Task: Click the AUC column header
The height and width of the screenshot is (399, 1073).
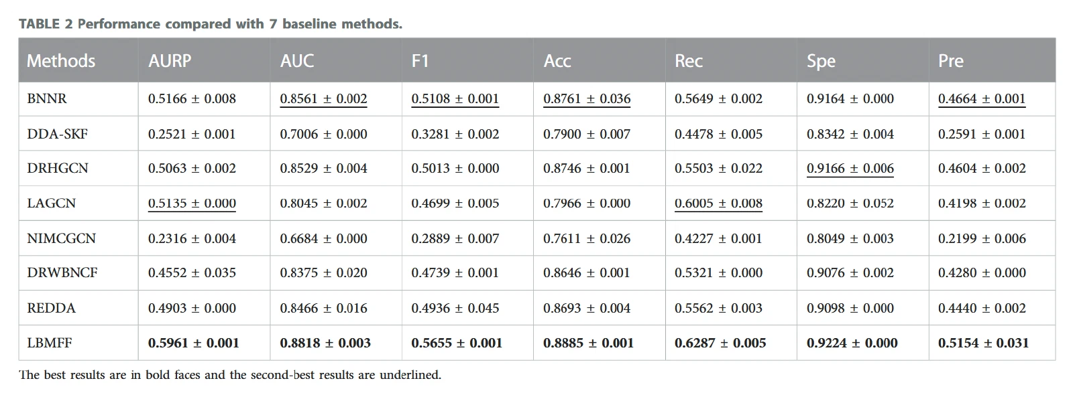Action: [297, 61]
